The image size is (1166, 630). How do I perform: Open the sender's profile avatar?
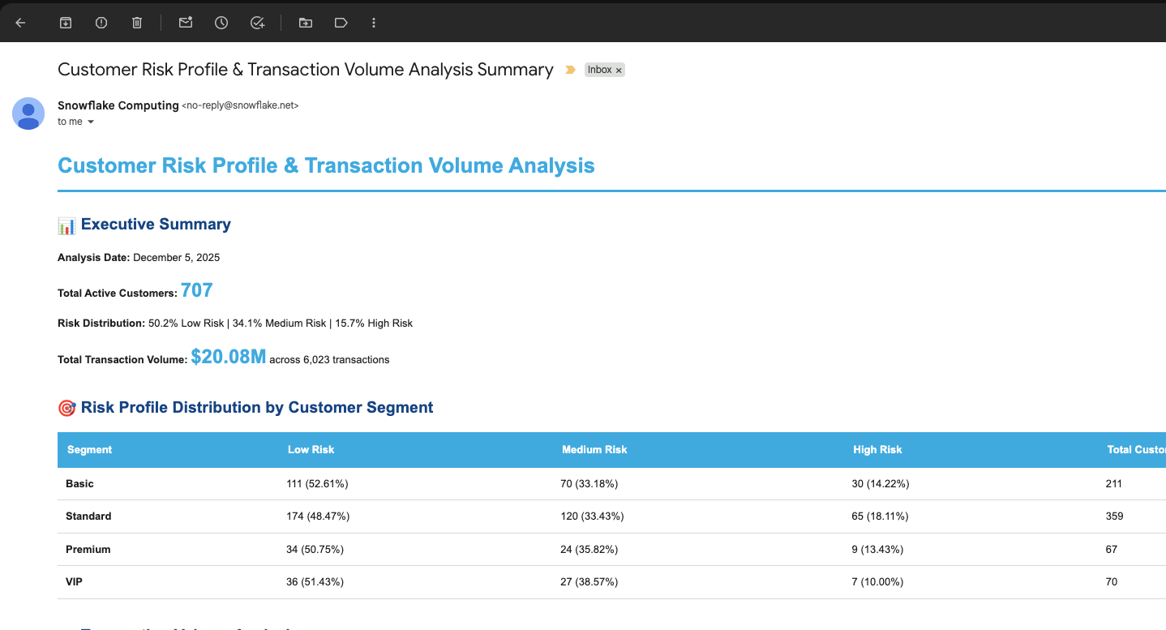[28, 114]
